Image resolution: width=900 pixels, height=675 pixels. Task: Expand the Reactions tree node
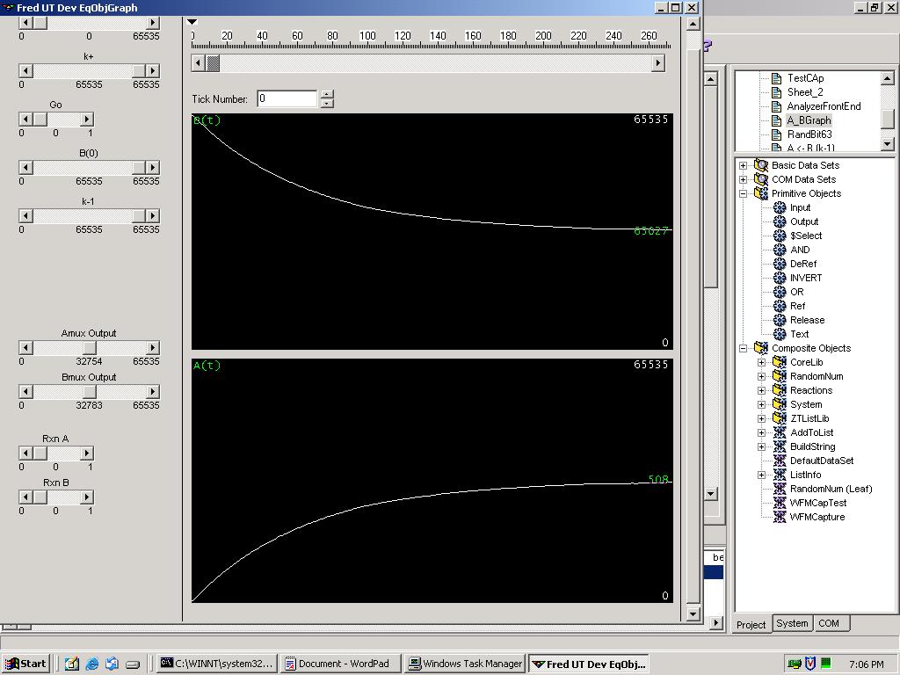[762, 390]
